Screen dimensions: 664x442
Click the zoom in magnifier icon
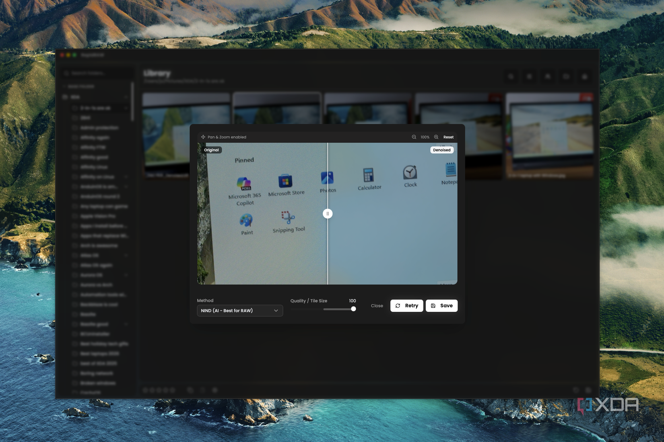click(436, 137)
